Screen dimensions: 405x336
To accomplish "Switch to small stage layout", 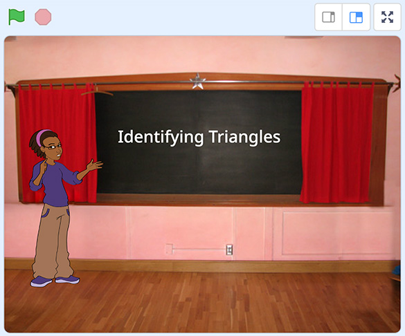I will coord(328,17).
